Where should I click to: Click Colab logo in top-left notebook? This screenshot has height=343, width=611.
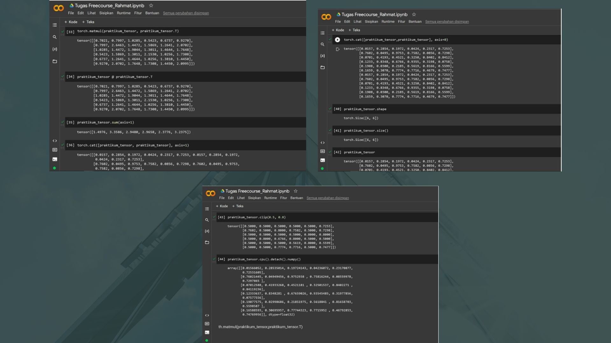click(x=59, y=8)
